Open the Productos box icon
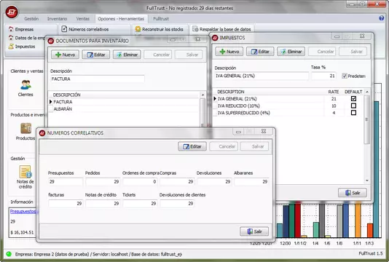 coord(25,128)
